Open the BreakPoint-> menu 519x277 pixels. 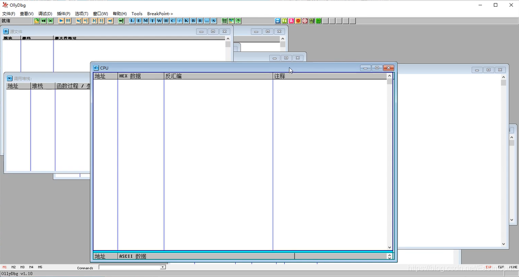click(x=160, y=13)
